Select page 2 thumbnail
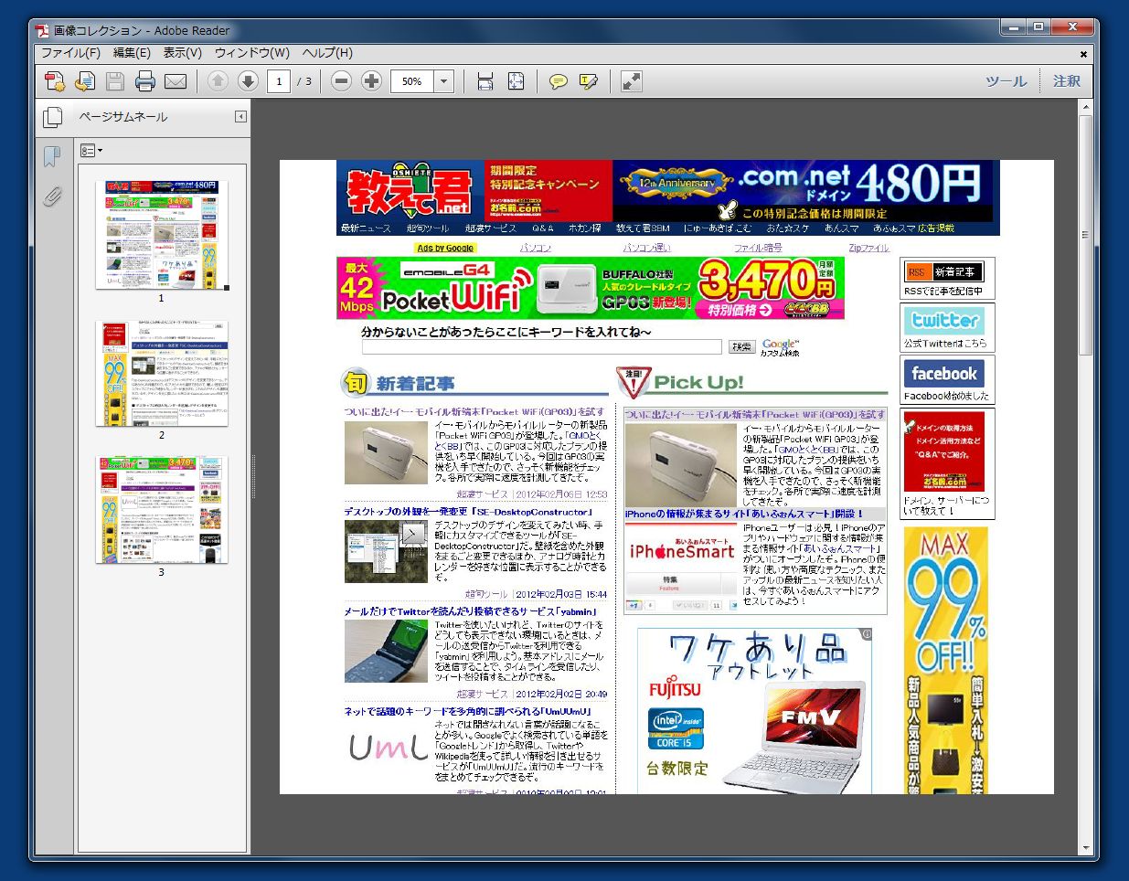Viewport: 1129px width, 881px height. tap(162, 373)
